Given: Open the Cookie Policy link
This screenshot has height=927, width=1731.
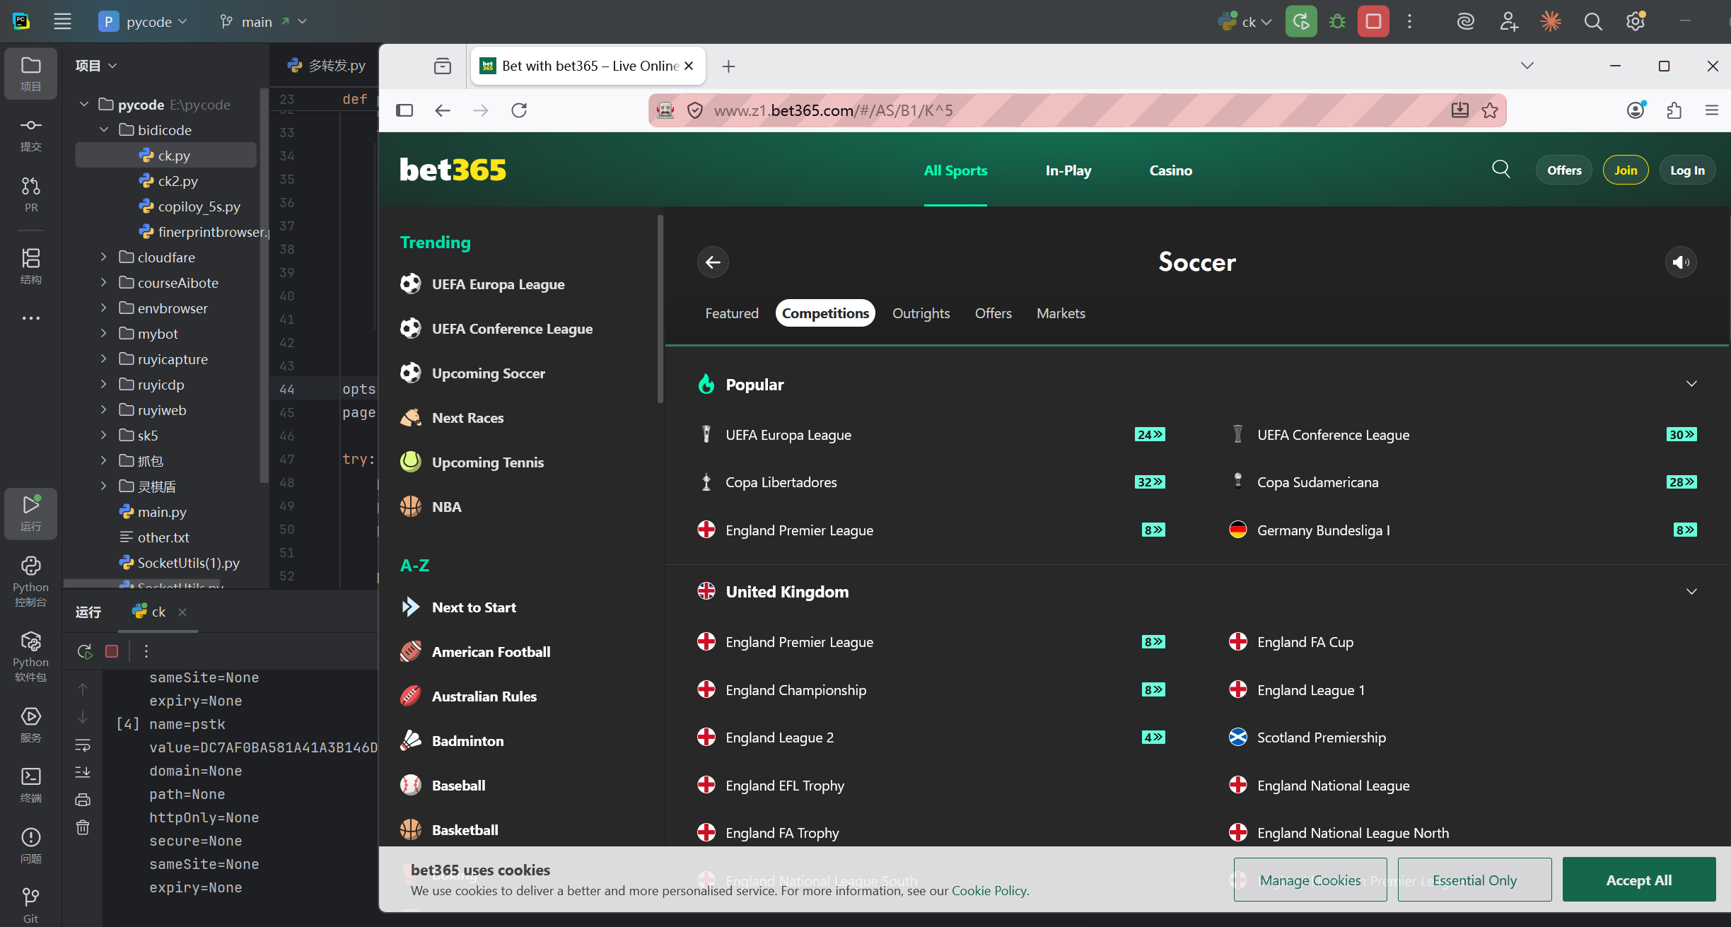Looking at the screenshot, I should 989,890.
